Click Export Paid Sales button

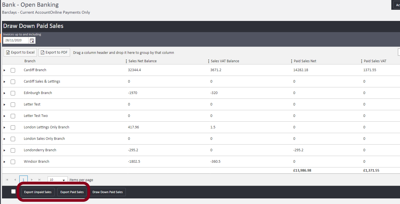pos(72,192)
